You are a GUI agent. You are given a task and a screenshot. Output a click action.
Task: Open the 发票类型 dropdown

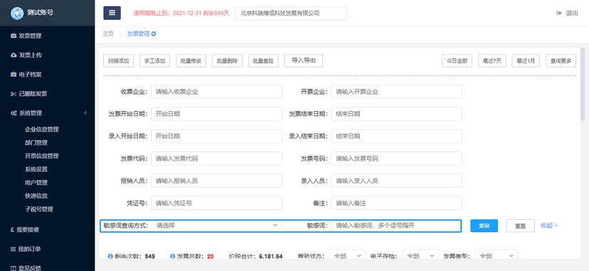tap(497, 256)
